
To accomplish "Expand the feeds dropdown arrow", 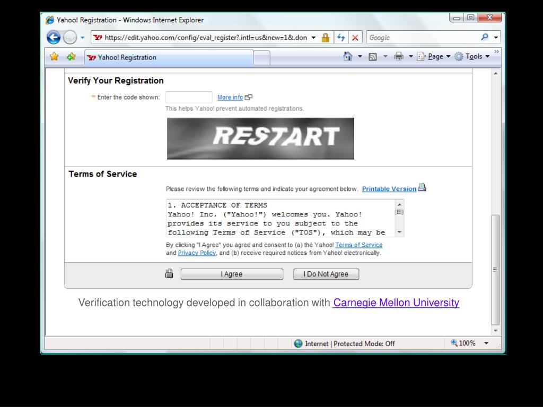I will click(x=385, y=56).
